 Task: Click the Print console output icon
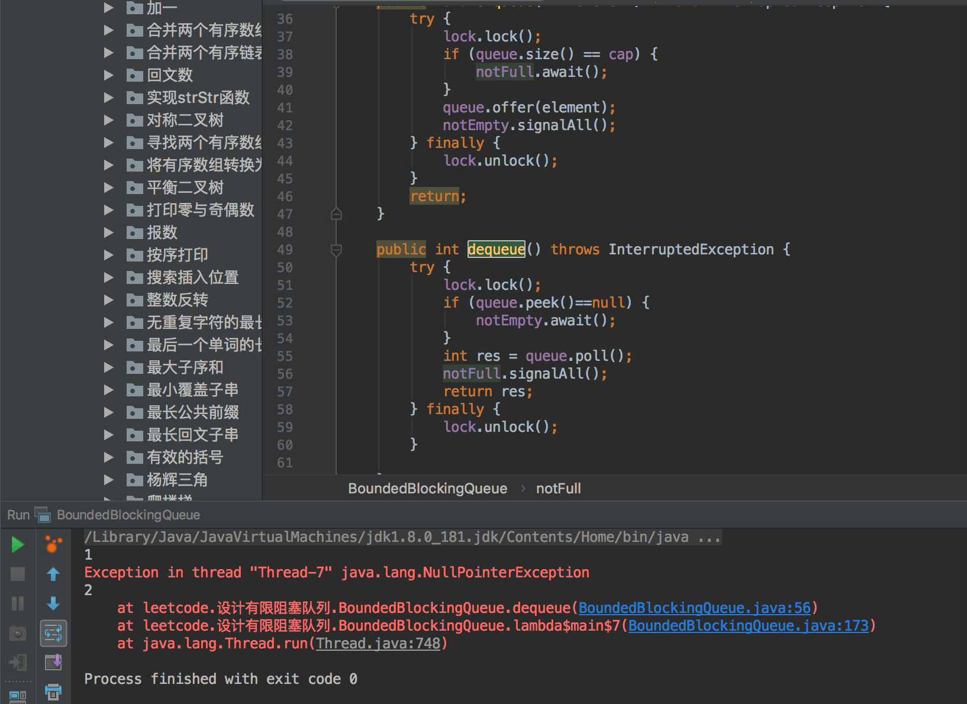pyautogui.click(x=53, y=691)
